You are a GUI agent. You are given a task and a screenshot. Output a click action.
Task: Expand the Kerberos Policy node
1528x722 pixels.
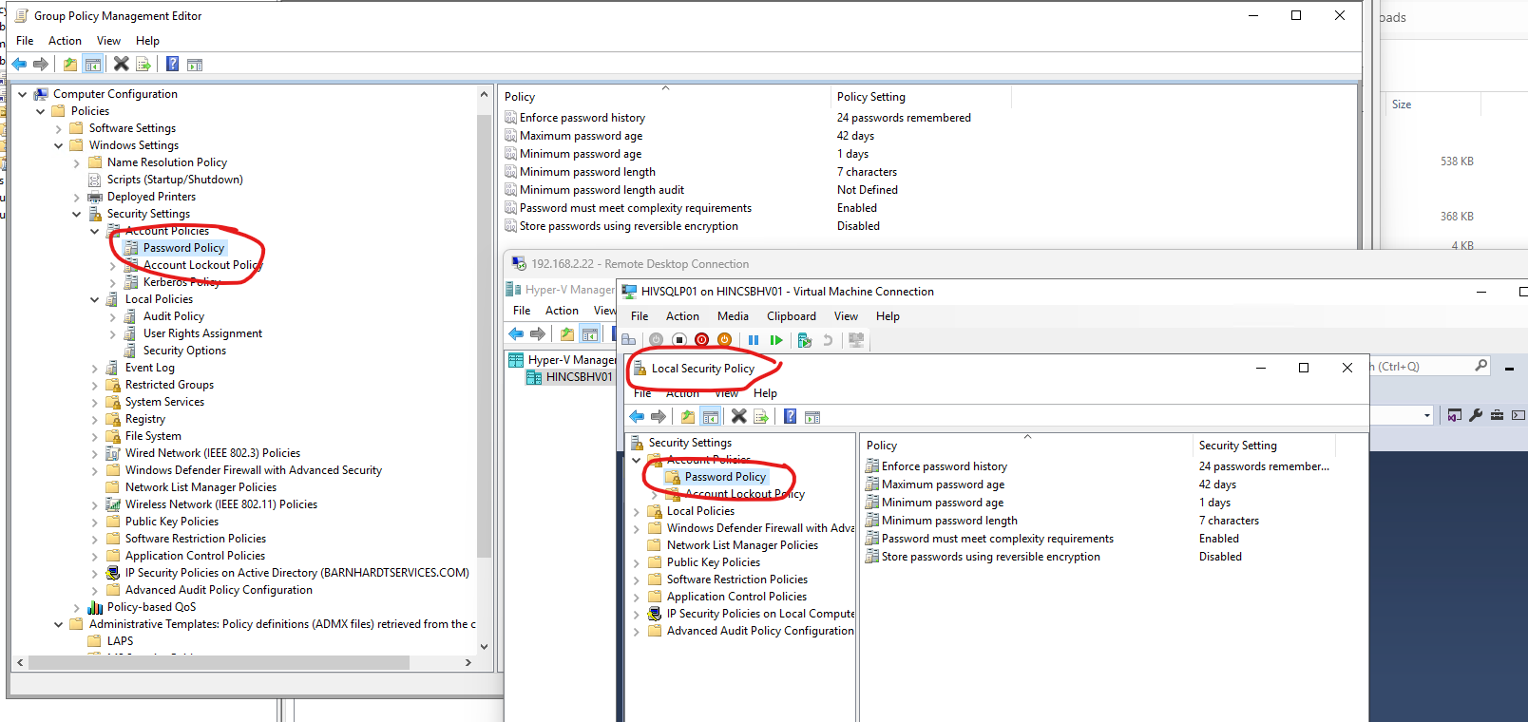113,282
